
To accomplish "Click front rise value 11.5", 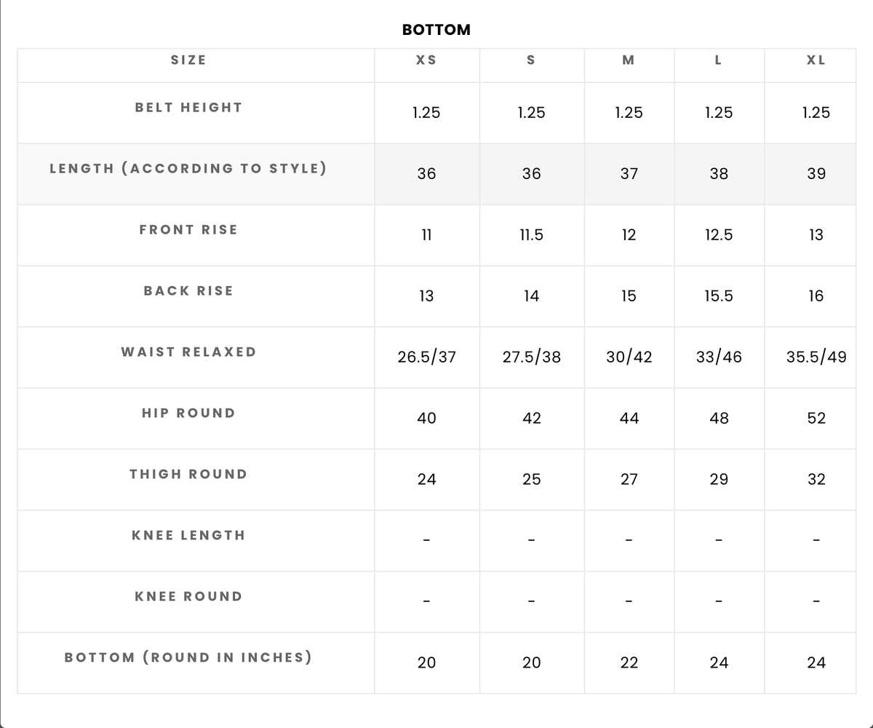I will click(x=532, y=234).
